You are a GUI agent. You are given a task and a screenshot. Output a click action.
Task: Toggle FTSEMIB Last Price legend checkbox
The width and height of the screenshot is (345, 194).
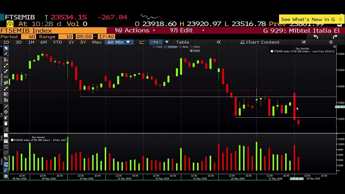point(272,51)
